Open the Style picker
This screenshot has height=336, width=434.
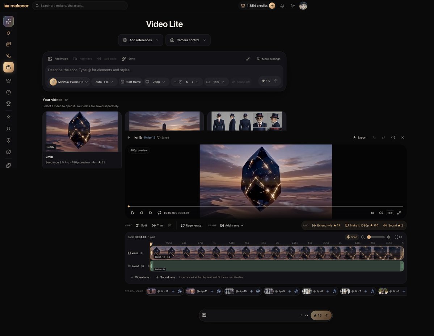[128, 59]
